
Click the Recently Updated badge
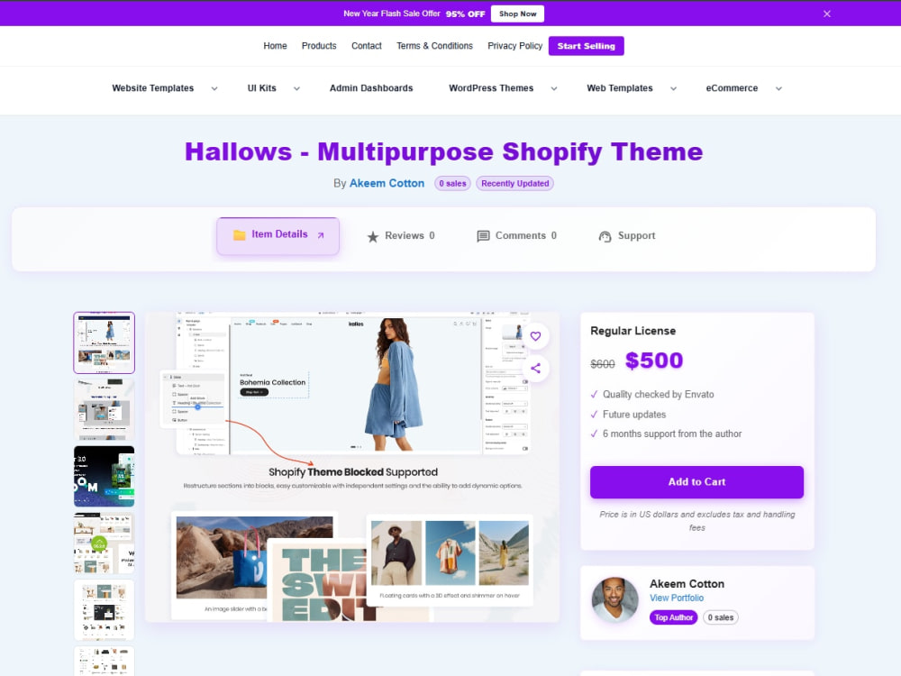pyautogui.click(x=514, y=183)
